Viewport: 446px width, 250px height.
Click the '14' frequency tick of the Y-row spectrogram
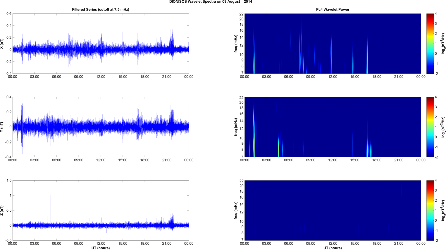tap(242, 121)
